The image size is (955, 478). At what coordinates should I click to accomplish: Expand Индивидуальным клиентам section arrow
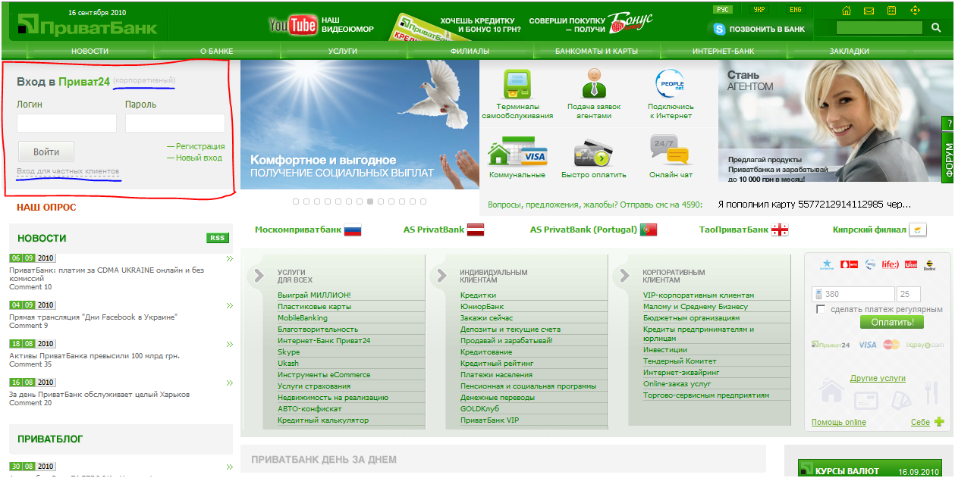point(441,276)
